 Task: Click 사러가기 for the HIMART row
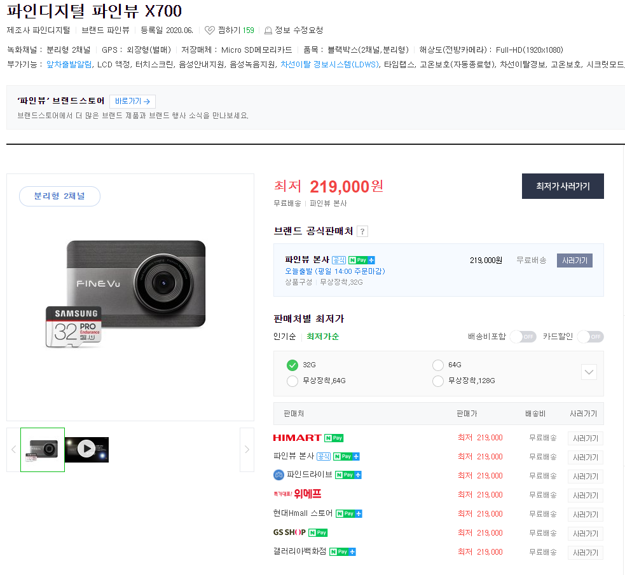(x=585, y=438)
